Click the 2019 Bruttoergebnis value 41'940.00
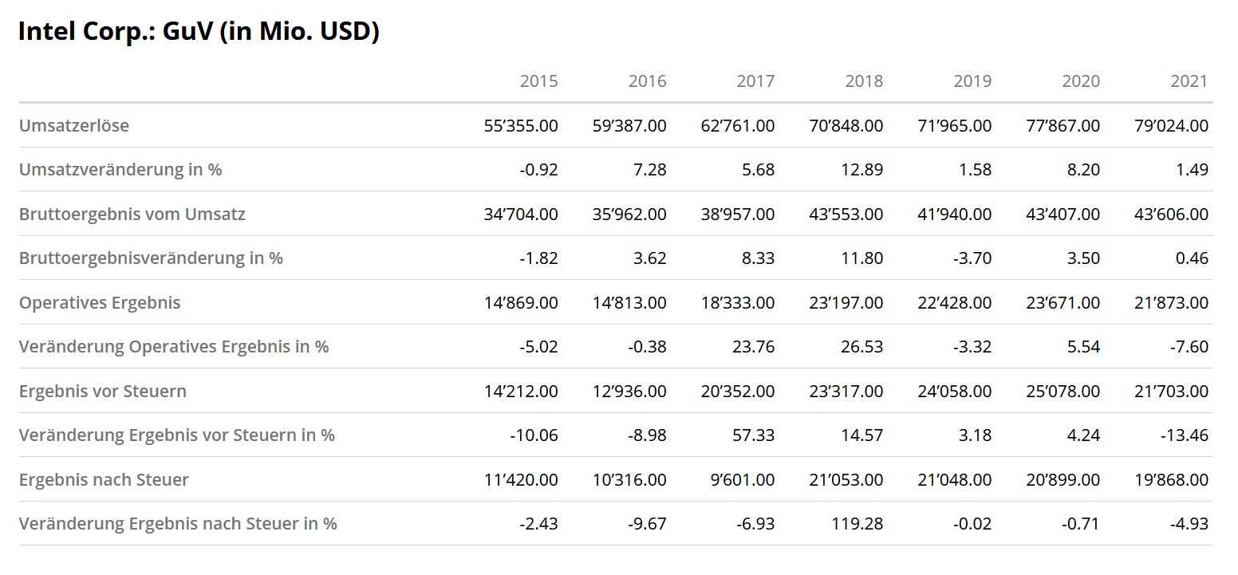 (953, 214)
